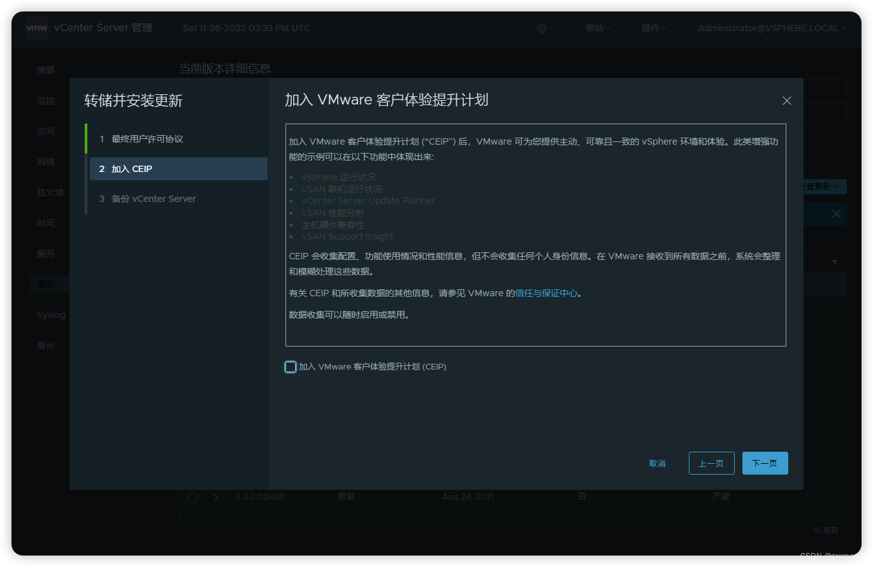
Task: Select radio button for version 7.0.2.00400
Action: click(192, 497)
